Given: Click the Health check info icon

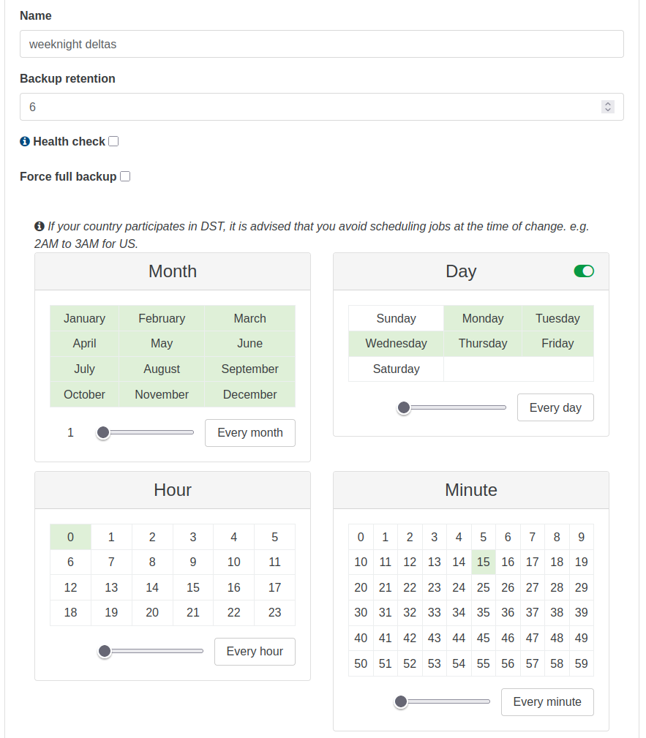Looking at the screenshot, I should pyautogui.click(x=25, y=142).
